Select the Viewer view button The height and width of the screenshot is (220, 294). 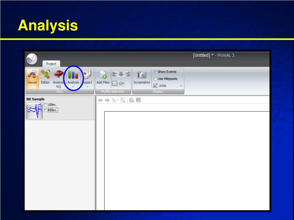point(32,78)
